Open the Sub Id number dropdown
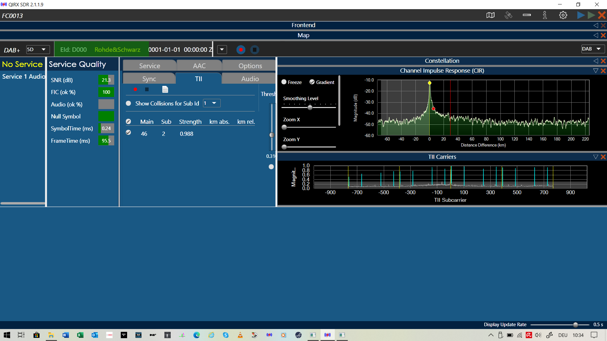 pos(211,103)
